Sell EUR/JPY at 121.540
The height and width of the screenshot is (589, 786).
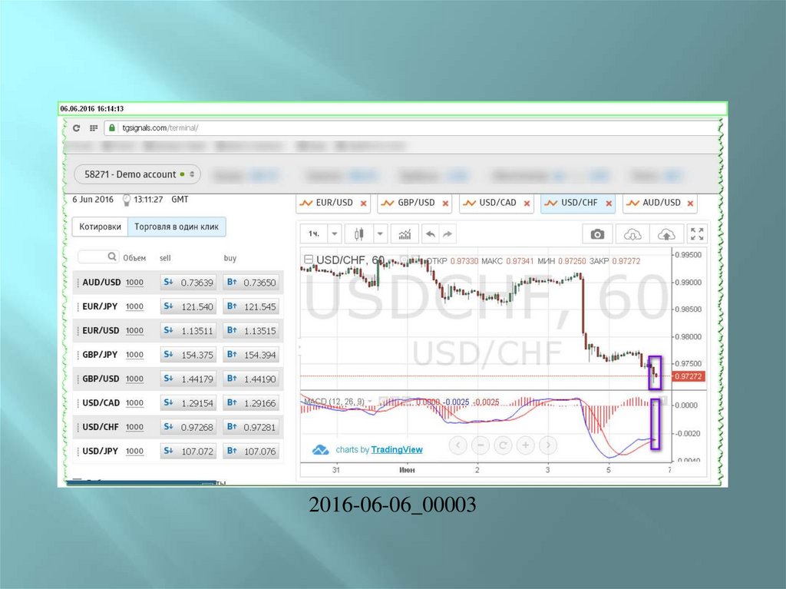(189, 306)
